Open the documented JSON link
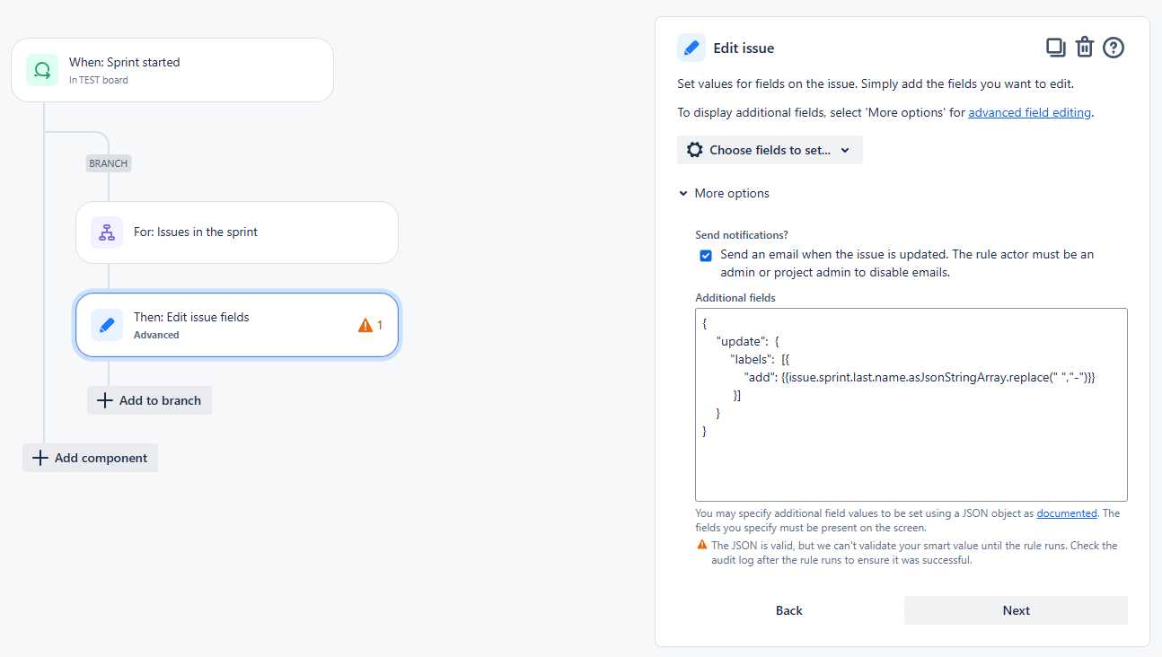 [x=1067, y=513]
